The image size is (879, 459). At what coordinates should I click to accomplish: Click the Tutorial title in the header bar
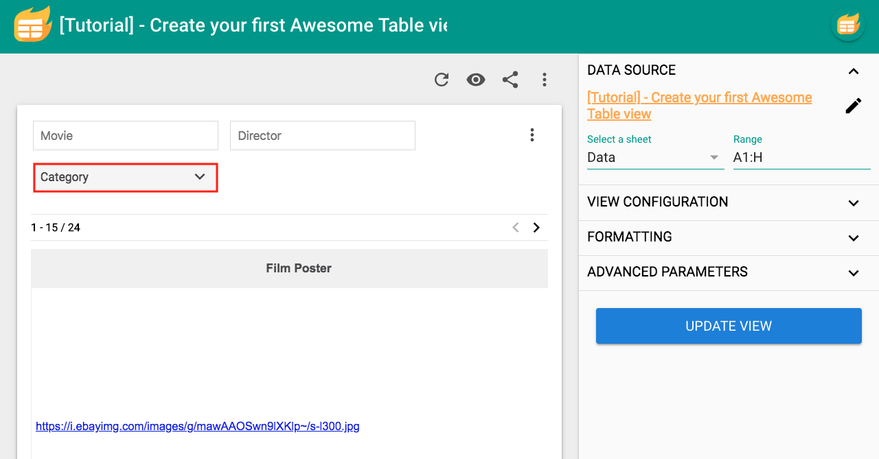pyautogui.click(x=253, y=25)
